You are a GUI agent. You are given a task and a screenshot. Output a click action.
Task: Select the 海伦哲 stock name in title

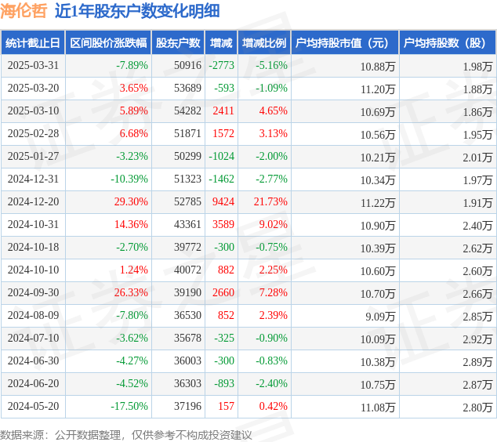[24, 12]
